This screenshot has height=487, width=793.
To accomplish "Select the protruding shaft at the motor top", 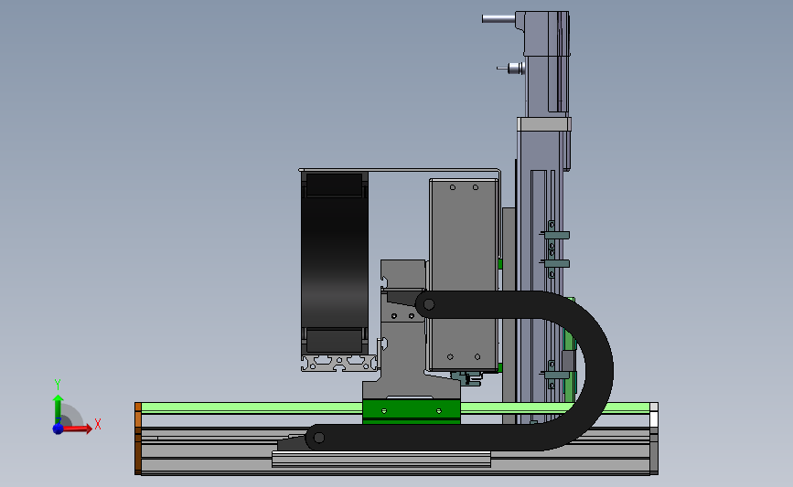I will [498, 19].
